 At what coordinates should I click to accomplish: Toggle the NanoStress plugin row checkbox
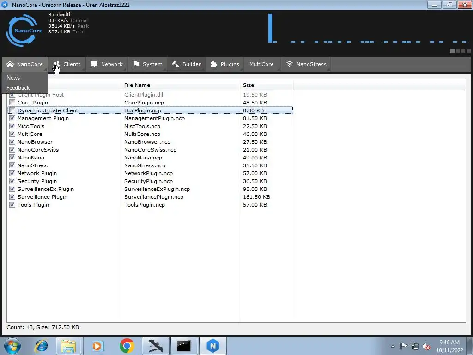pyautogui.click(x=12, y=165)
